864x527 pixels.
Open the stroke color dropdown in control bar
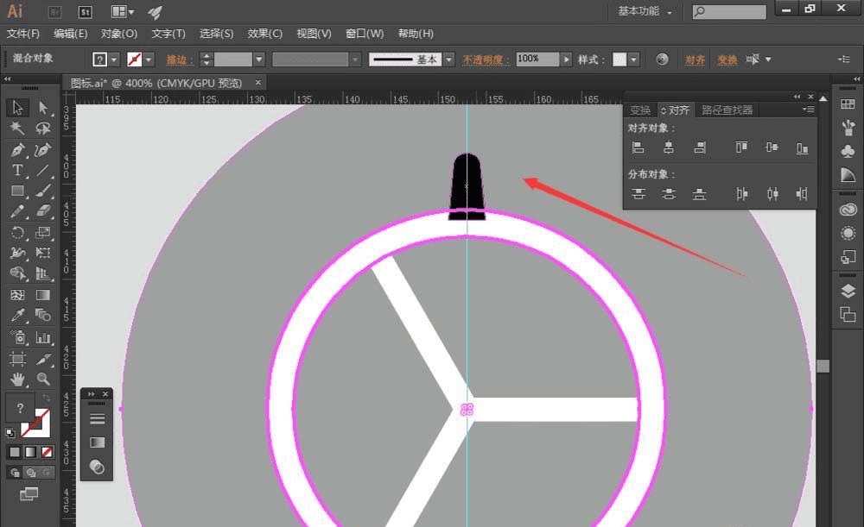click(x=149, y=60)
